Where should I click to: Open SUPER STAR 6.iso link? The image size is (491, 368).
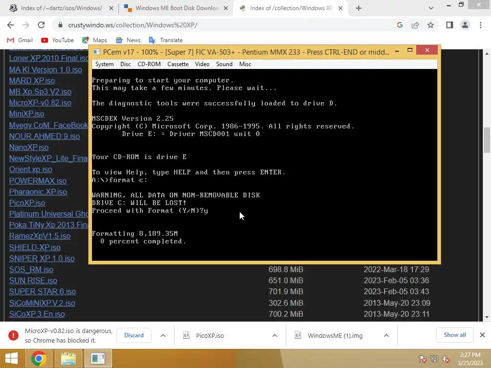(43, 292)
